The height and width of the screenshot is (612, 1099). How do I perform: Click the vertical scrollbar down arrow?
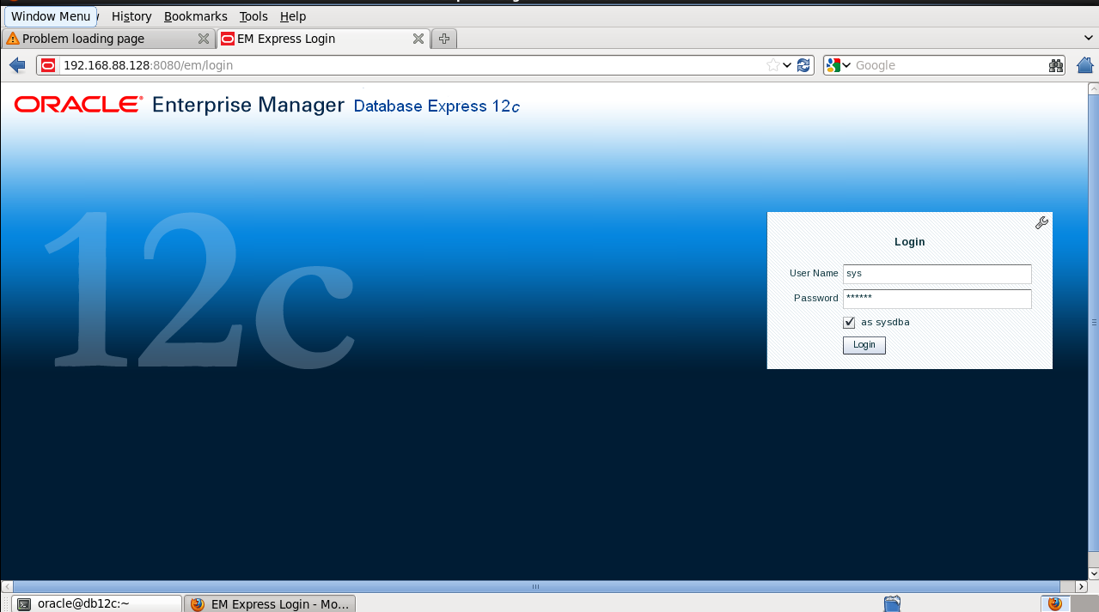click(x=1093, y=573)
